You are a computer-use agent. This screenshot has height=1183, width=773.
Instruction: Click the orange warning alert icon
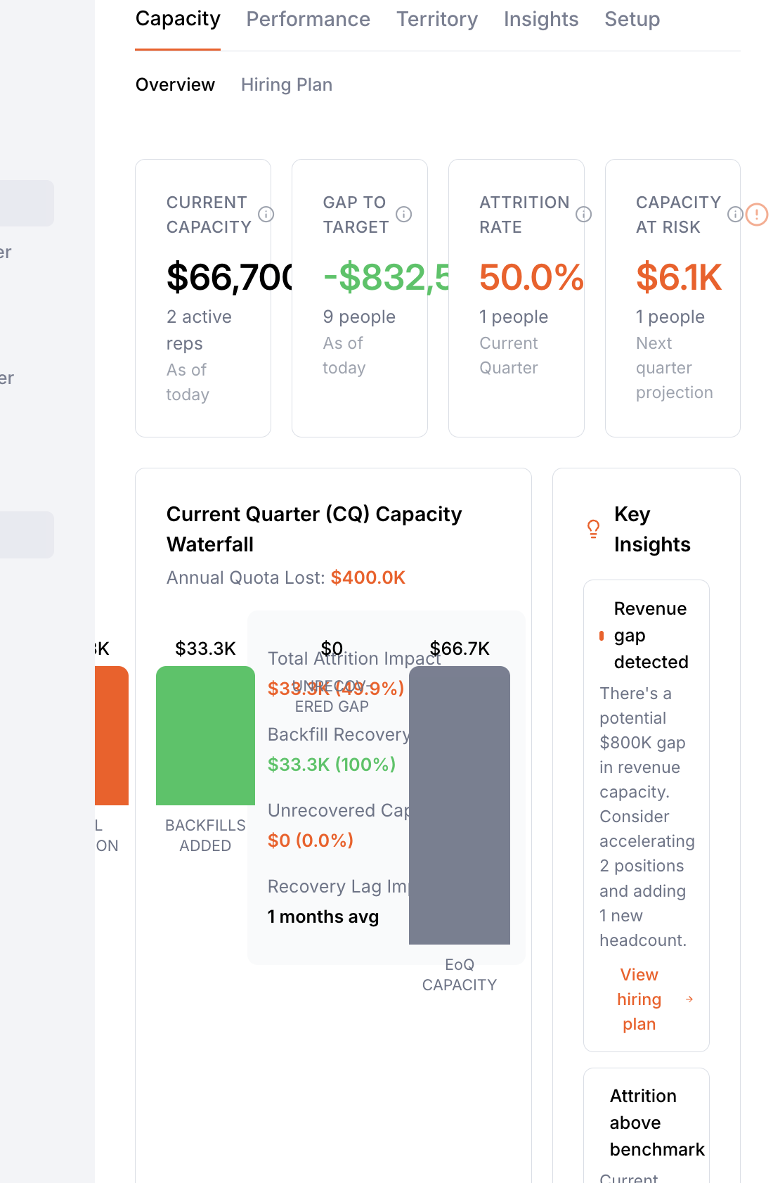click(x=757, y=214)
